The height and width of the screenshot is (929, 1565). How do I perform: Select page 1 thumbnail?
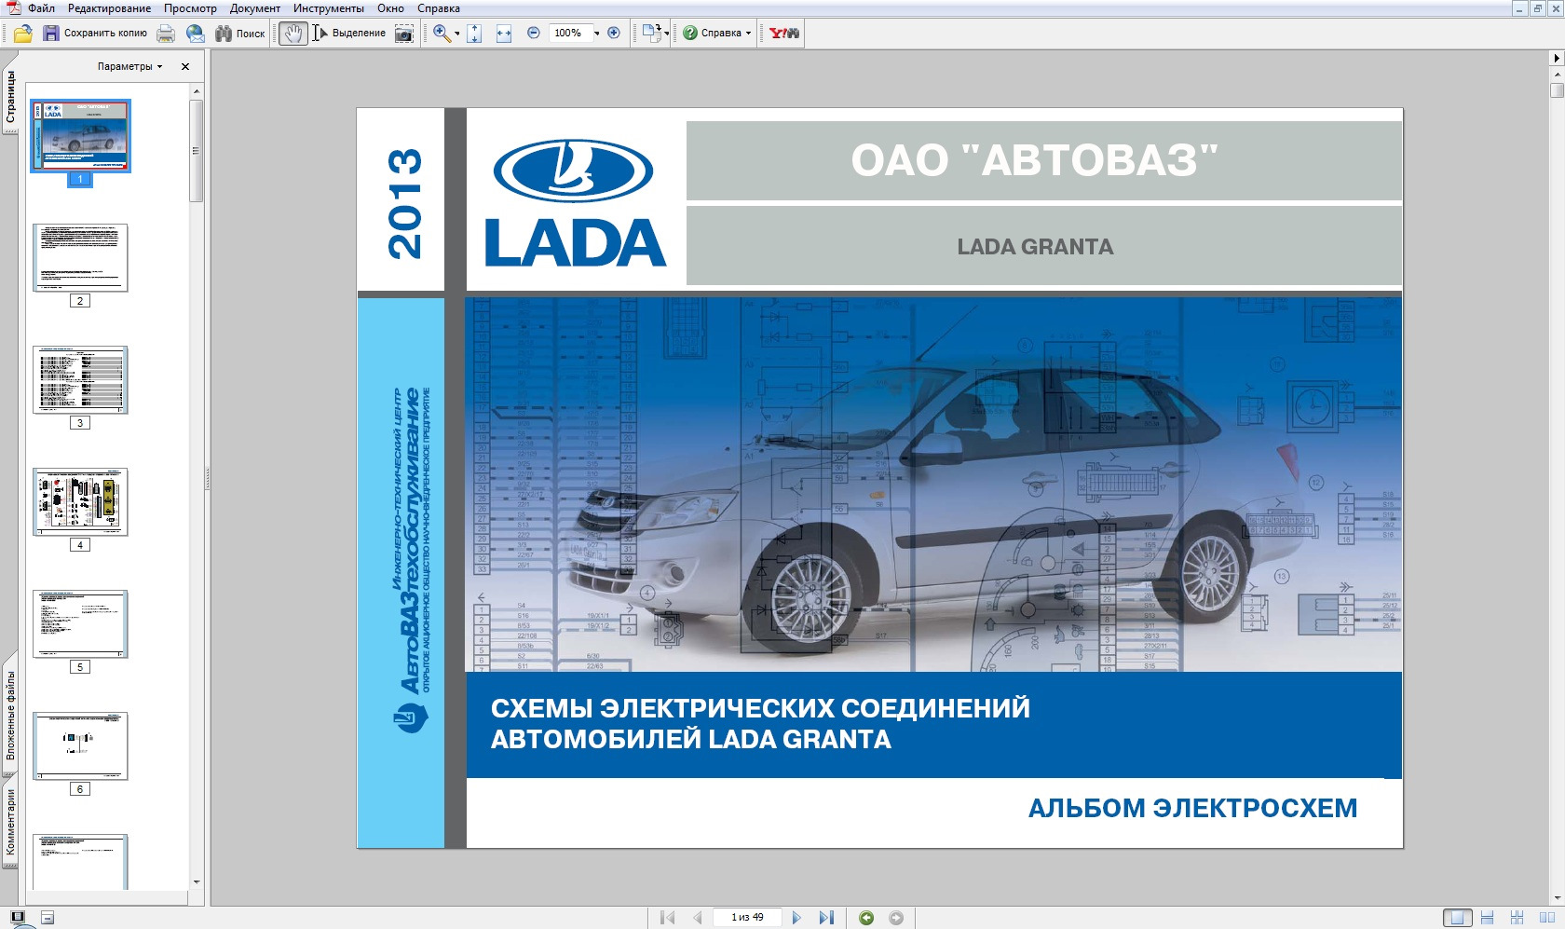coord(80,136)
